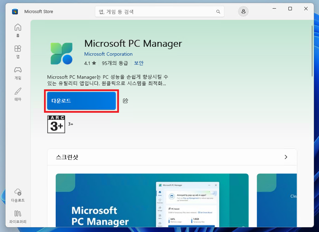Click the blue 다운로드 install button
Image resolution: width=319 pixels, height=232 pixels.
81,101
